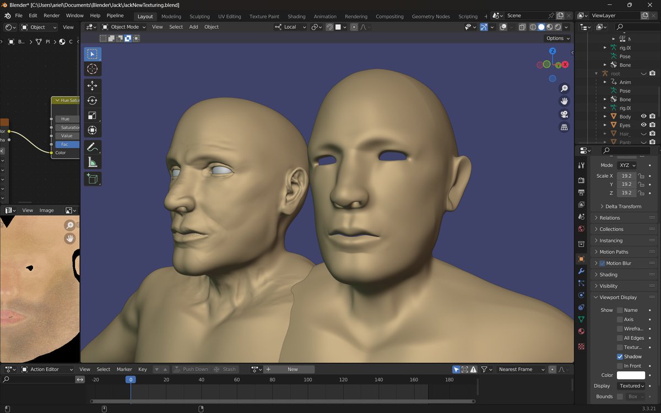Select the Rotate tool

pyautogui.click(x=92, y=101)
